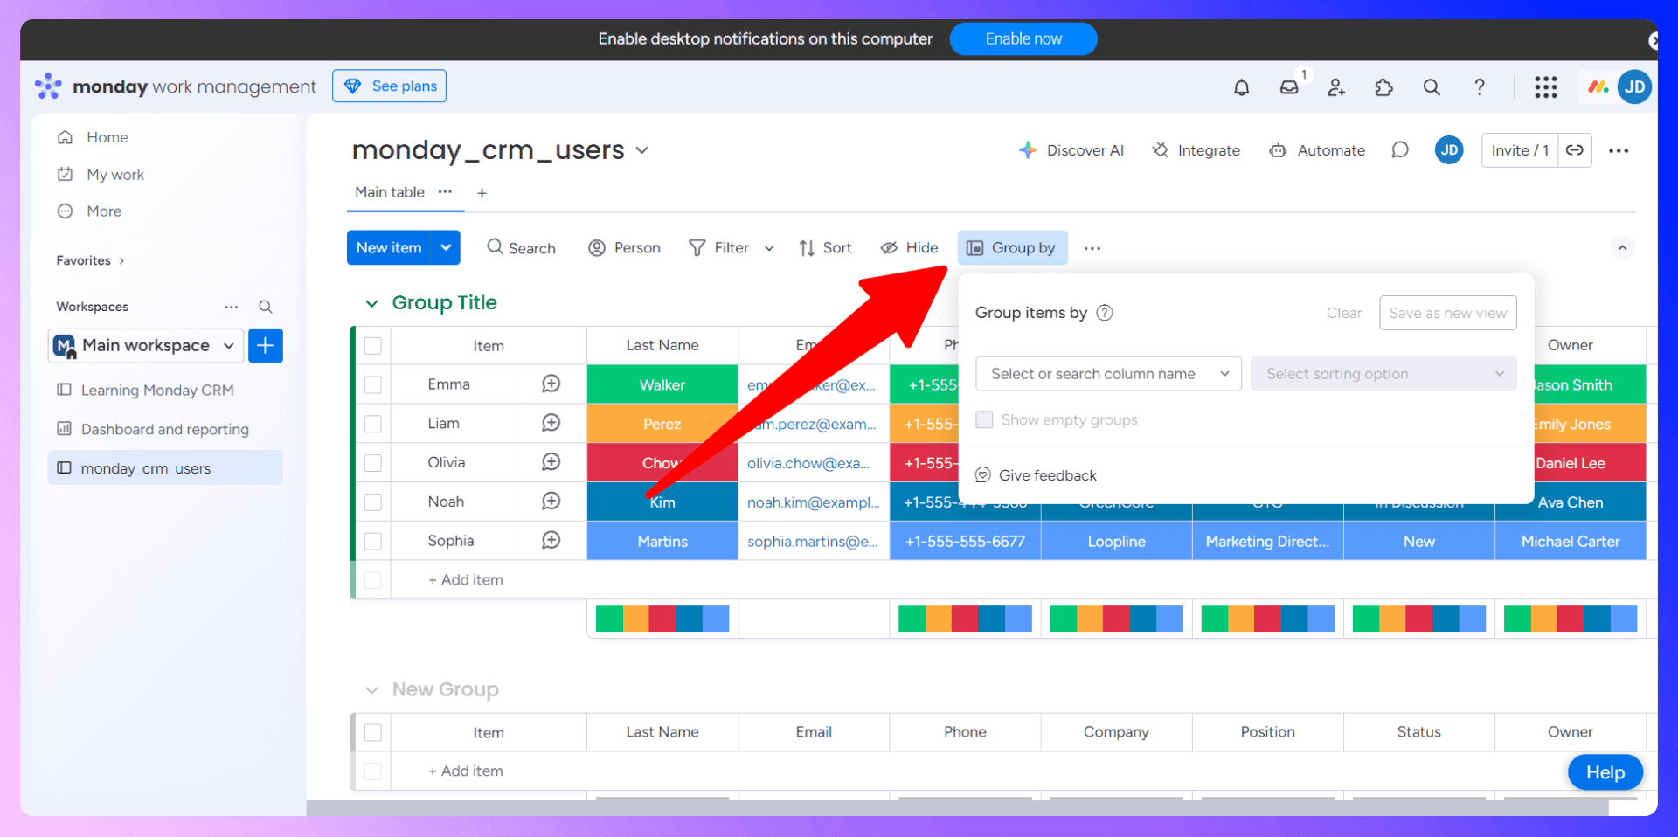The width and height of the screenshot is (1678, 837).
Task: Click the JD board member avatar
Action: [1449, 150]
